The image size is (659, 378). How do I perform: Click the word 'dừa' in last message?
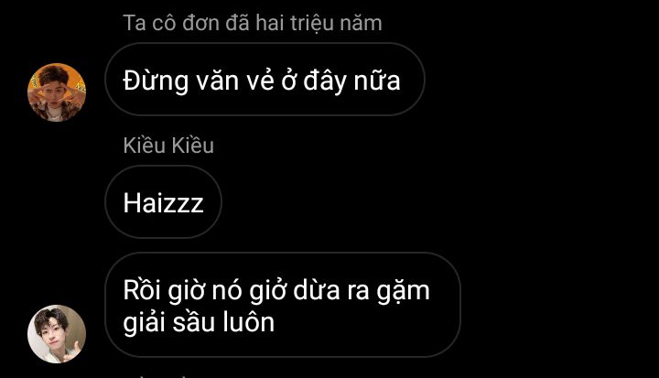(x=318, y=290)
